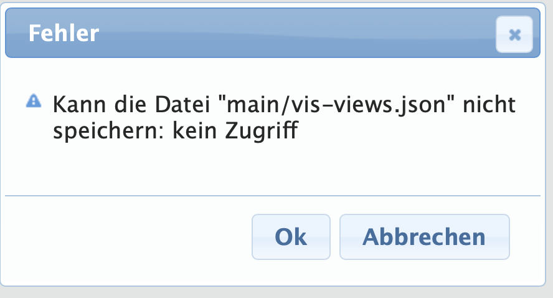
Task: Click the blue dialog title bar
Action: pyautogui.click(x=273, y=33)
